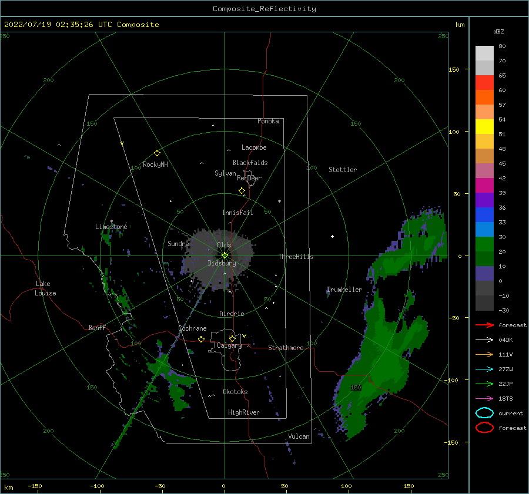Pick the pink 42-45 dBZ swatch
Viewport: 529px width, 494px height.
[x=484, y=171]
